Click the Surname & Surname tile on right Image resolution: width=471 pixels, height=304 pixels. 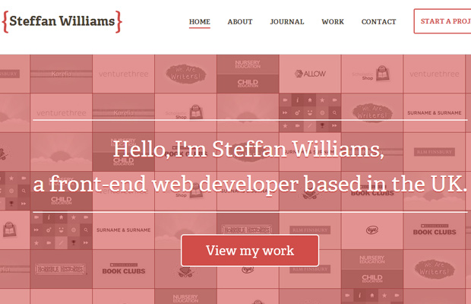pos(435,113)
